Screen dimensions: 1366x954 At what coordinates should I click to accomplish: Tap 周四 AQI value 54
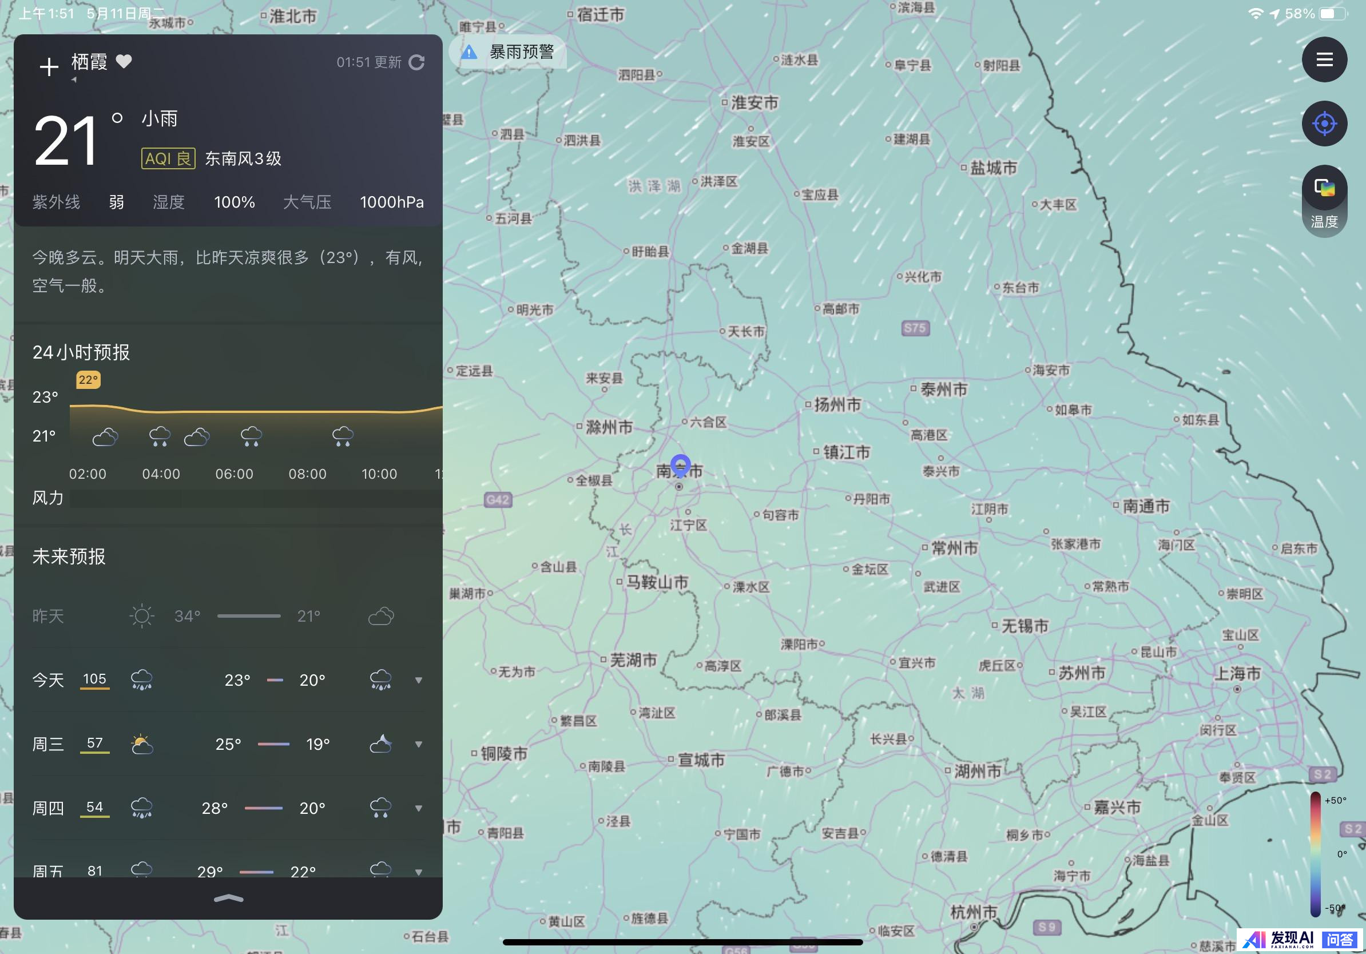94,808
